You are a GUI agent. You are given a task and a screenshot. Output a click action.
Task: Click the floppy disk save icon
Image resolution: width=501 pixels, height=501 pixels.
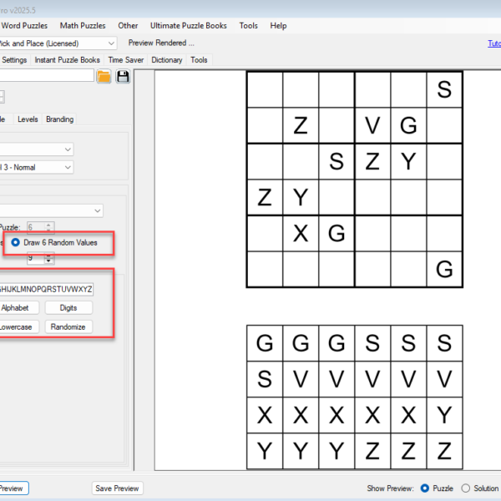[123, 77]
